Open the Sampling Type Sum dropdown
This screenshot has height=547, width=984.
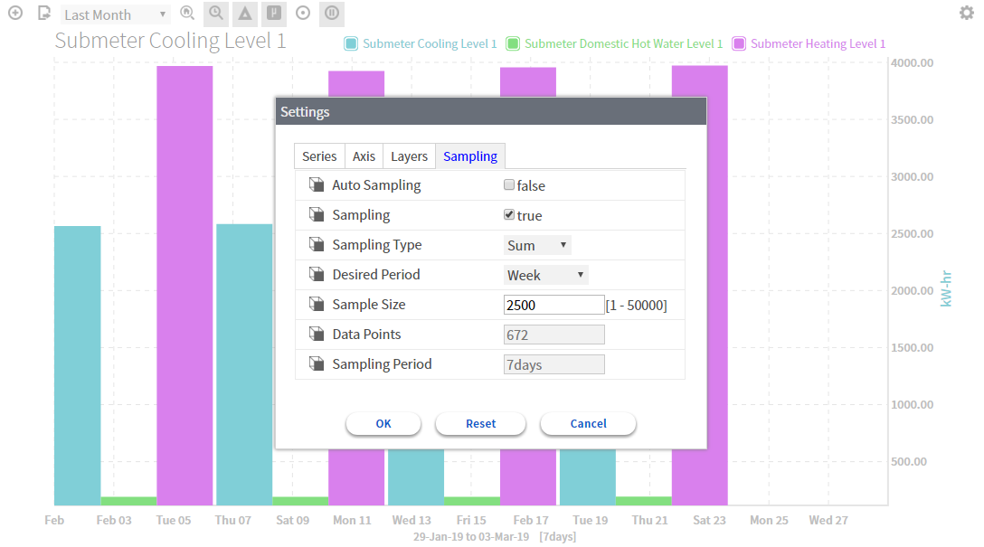pyautogui.click(x=537, y=245)
